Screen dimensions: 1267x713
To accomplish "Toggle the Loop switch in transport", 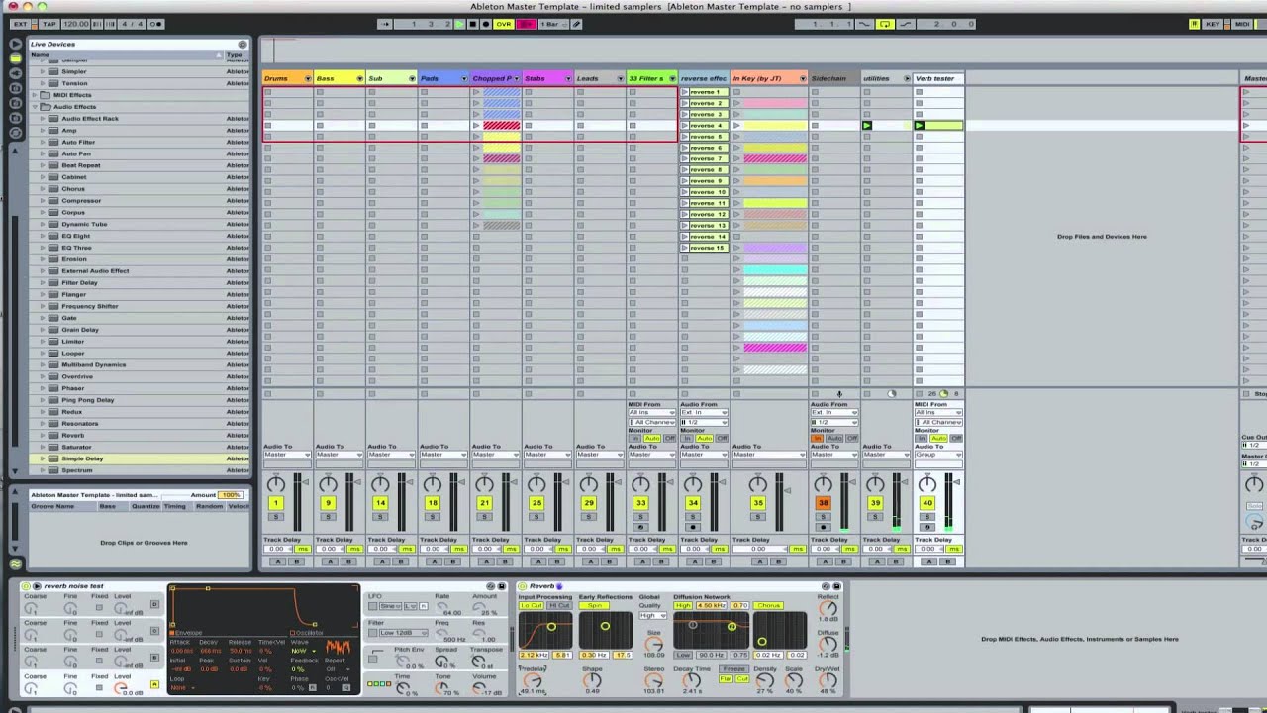I will coord(885,24).
